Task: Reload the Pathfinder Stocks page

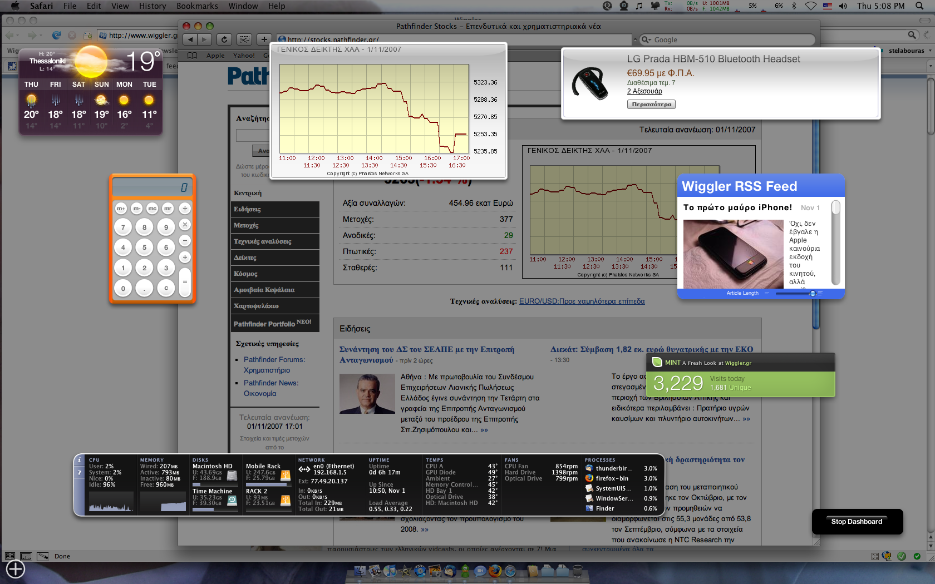Action: coord(224,39)
